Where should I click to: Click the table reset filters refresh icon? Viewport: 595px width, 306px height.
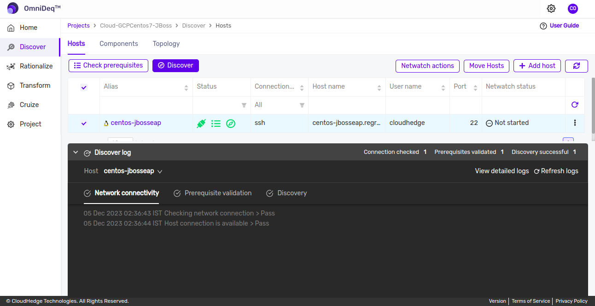[x=575, y=105]
